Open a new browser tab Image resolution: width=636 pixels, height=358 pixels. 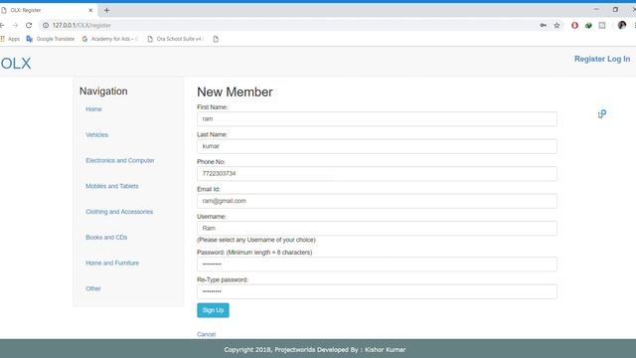coord(106,10)
